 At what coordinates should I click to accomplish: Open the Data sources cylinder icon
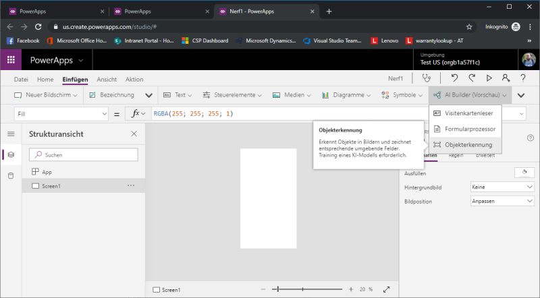tap(11, 176)
